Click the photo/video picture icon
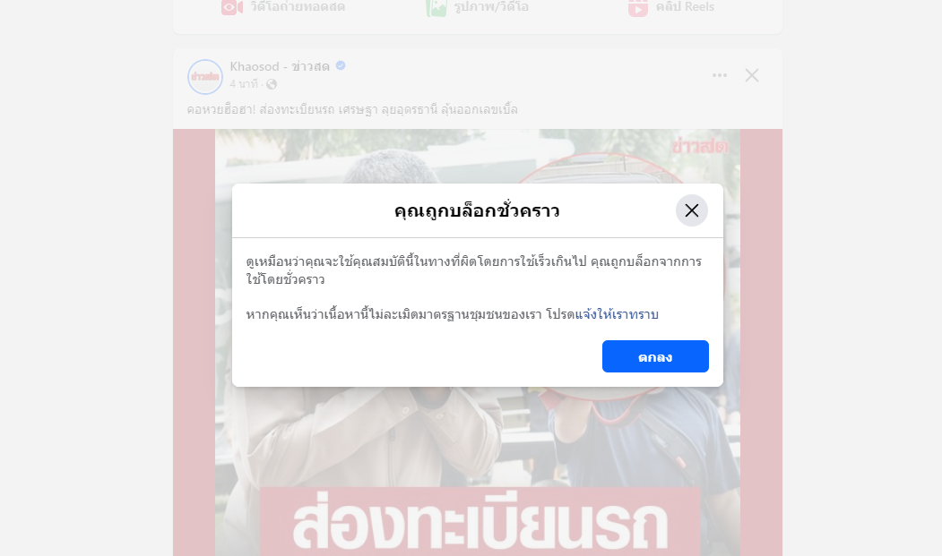The width and height of the screenshot is (942, 556). [436, 7]
